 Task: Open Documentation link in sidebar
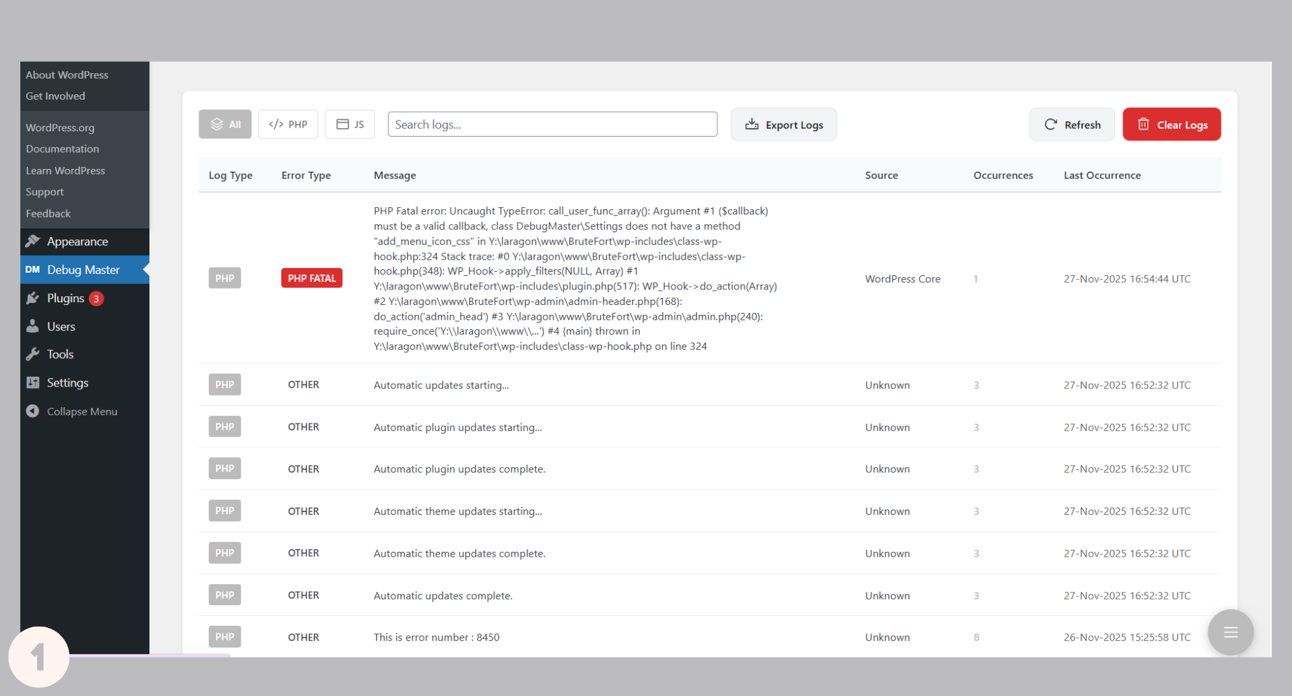click(x=63, y=149)
